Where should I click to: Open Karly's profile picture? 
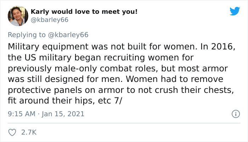(18, 16)
